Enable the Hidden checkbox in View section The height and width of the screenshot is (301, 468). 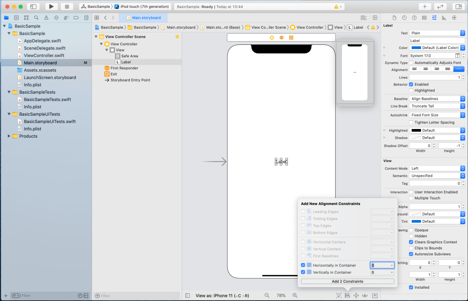point(411,236)
